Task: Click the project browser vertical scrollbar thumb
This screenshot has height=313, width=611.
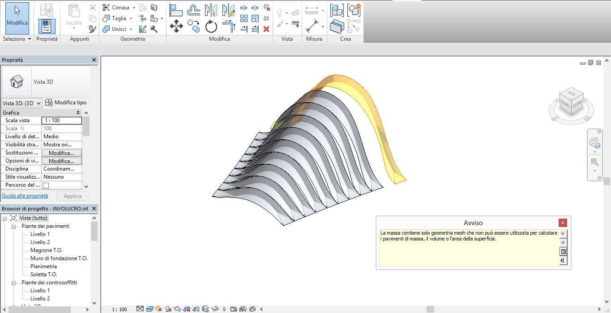Action: pyautogui.click(x=94, y=231)
